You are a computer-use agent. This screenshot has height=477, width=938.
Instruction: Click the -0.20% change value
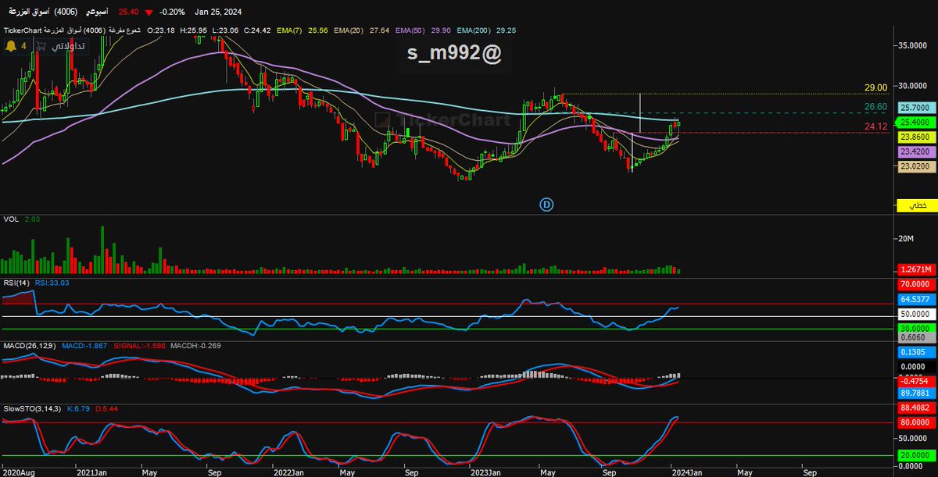pyautogui.click(x=172, y=12)
